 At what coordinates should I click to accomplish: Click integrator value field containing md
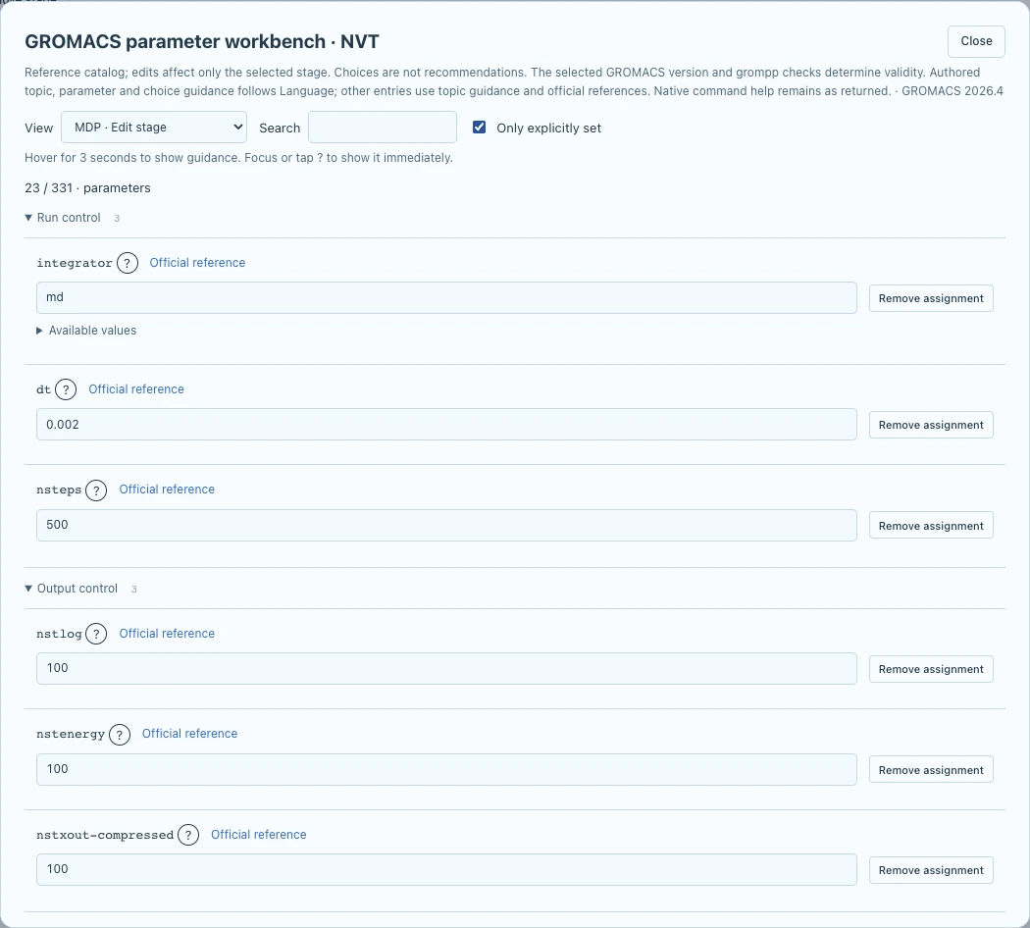pyautogui.click(x=446, y=297)
